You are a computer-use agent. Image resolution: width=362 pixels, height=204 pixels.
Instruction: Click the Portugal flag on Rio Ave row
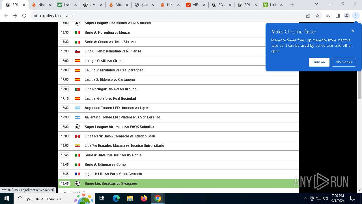tap(77, 89)
